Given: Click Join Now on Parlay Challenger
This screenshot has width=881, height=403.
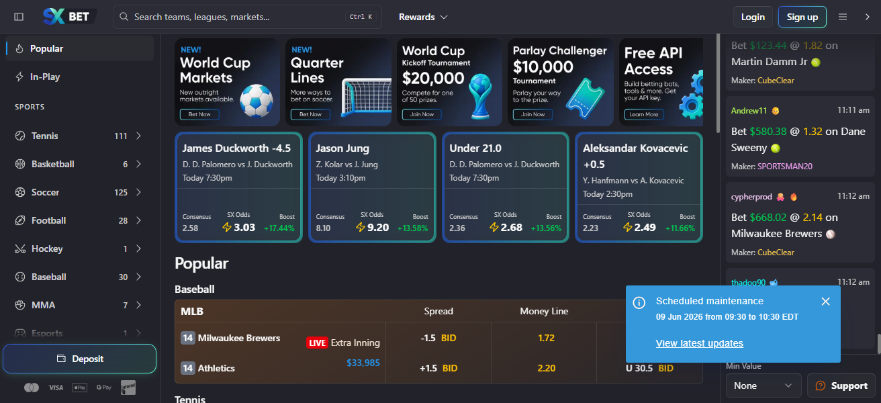Looking at the screenshot, I should [532, 114].
